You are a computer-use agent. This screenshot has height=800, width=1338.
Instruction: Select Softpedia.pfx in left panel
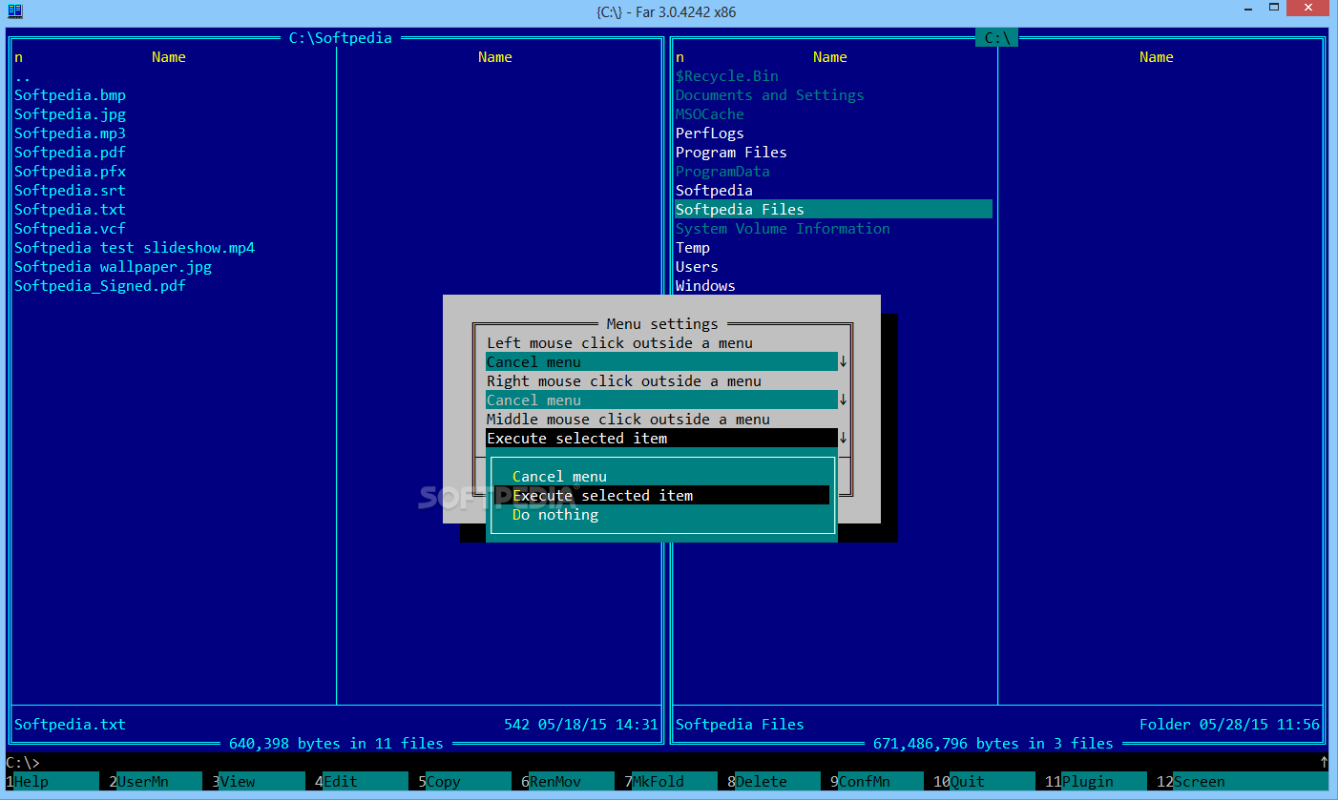coord(70,172)
